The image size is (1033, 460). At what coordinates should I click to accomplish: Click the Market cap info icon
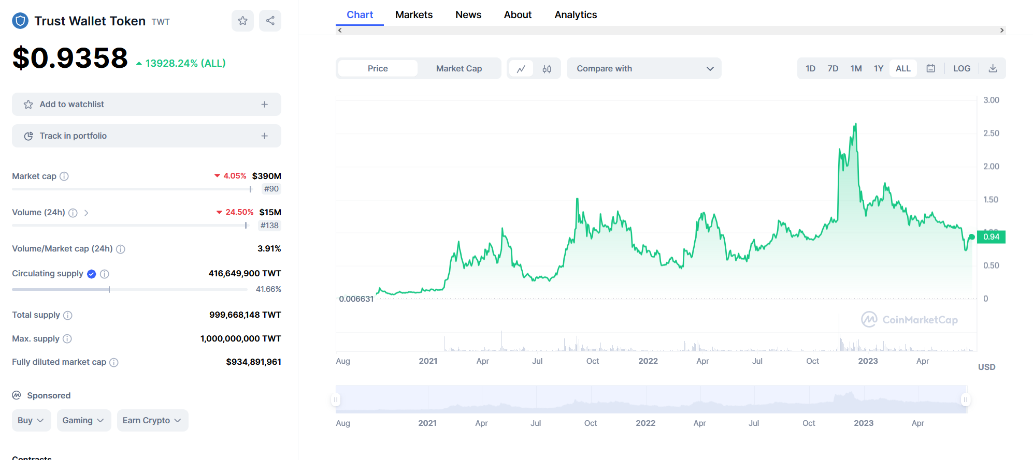click(x=64, y=176)
